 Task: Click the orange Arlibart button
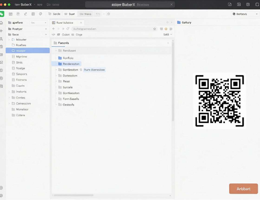coord(244,189)
